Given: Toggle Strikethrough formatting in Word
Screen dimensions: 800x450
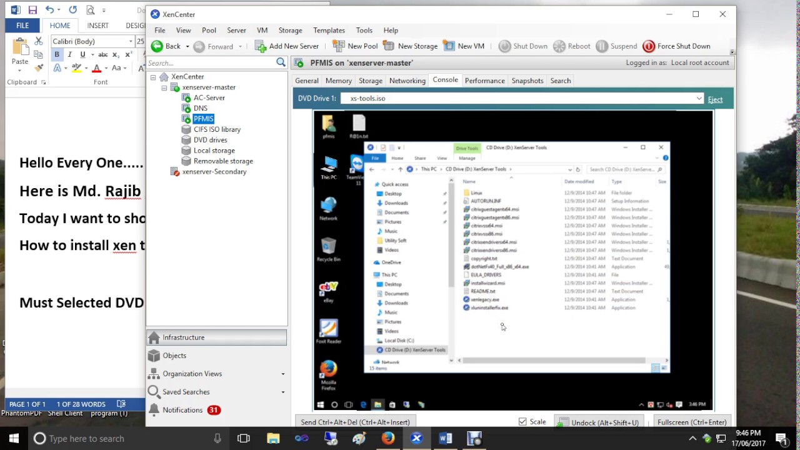Looking at the screenshot, I should click(102, 55).
